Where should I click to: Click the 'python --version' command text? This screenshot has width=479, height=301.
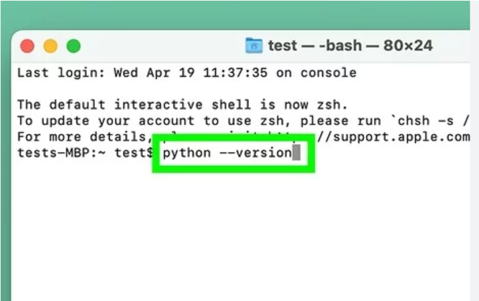point(227,153)
